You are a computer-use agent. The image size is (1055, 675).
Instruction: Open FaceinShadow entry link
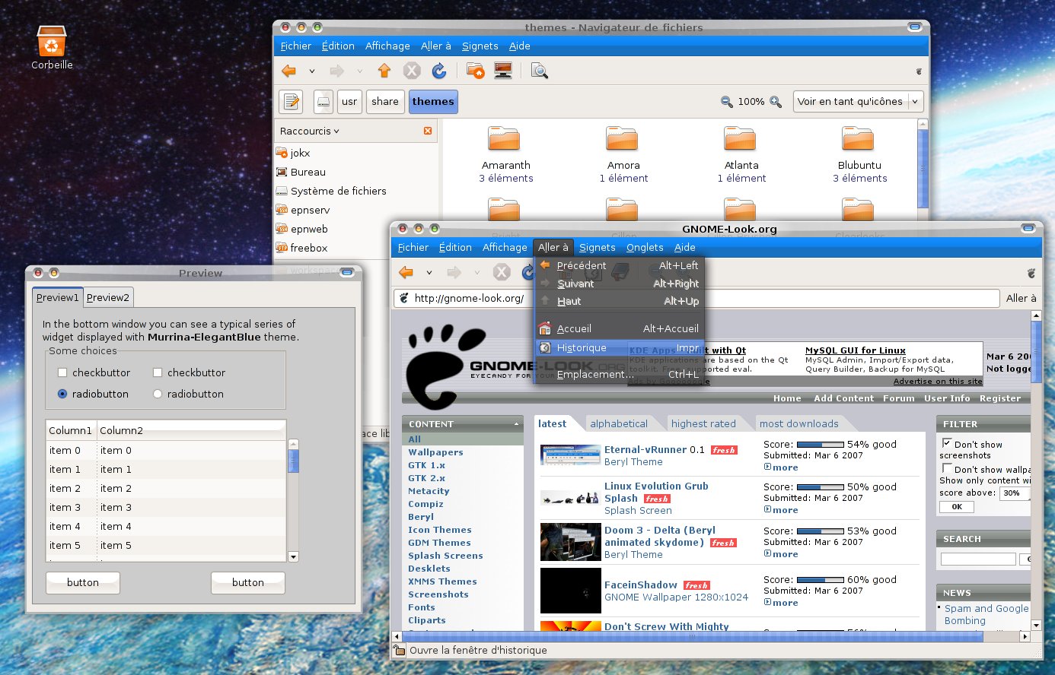point(641,585)
